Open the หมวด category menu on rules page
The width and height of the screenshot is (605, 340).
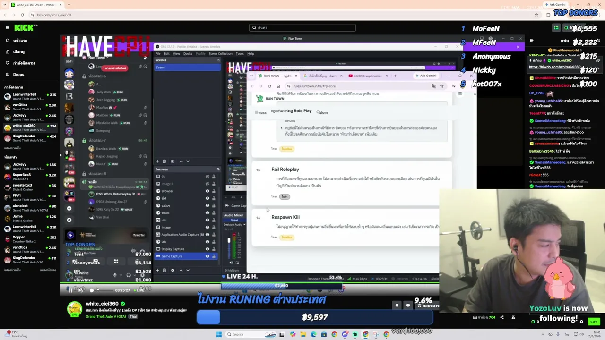(x=260, y=112)
